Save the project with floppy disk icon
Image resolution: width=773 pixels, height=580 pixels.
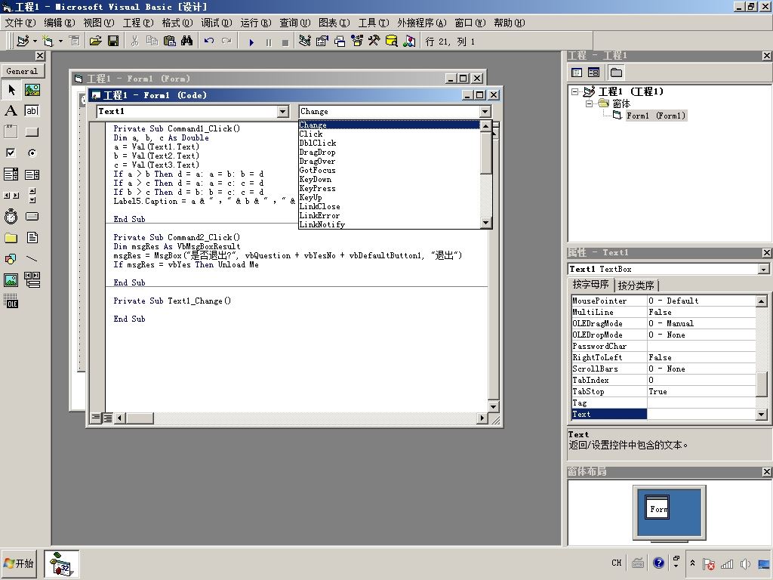coord(113,41)
